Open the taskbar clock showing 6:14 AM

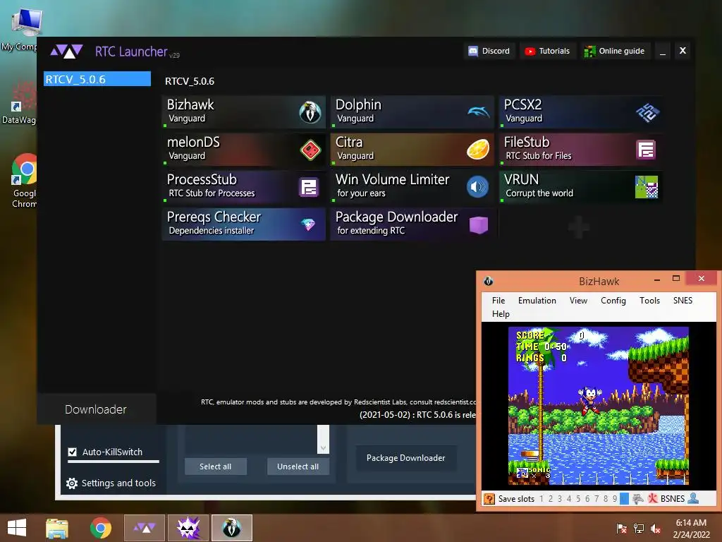point(691,528)
